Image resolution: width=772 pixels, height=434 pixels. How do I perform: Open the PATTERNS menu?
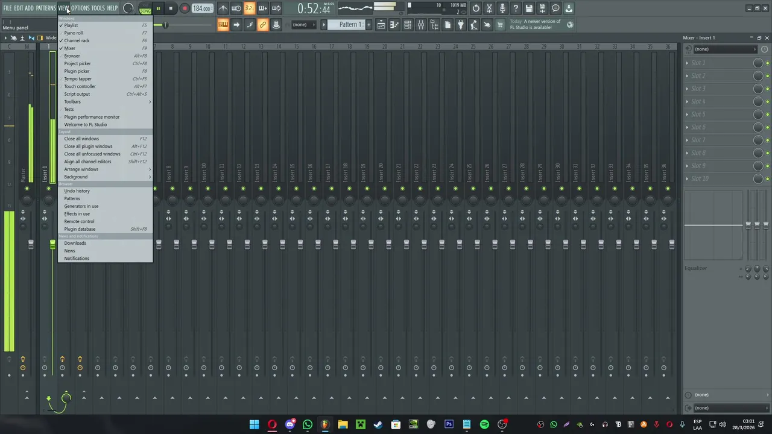click(x=46, y=8)
